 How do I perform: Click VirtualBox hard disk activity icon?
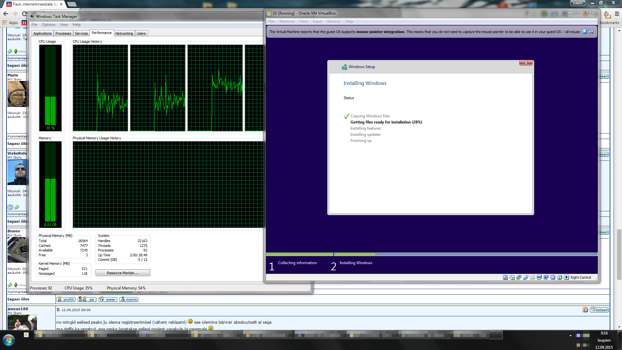click(x=505, y=277)
